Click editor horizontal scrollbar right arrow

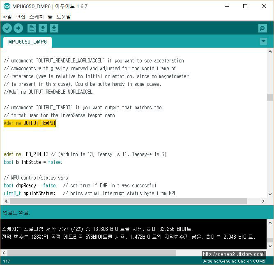point(263,201)
